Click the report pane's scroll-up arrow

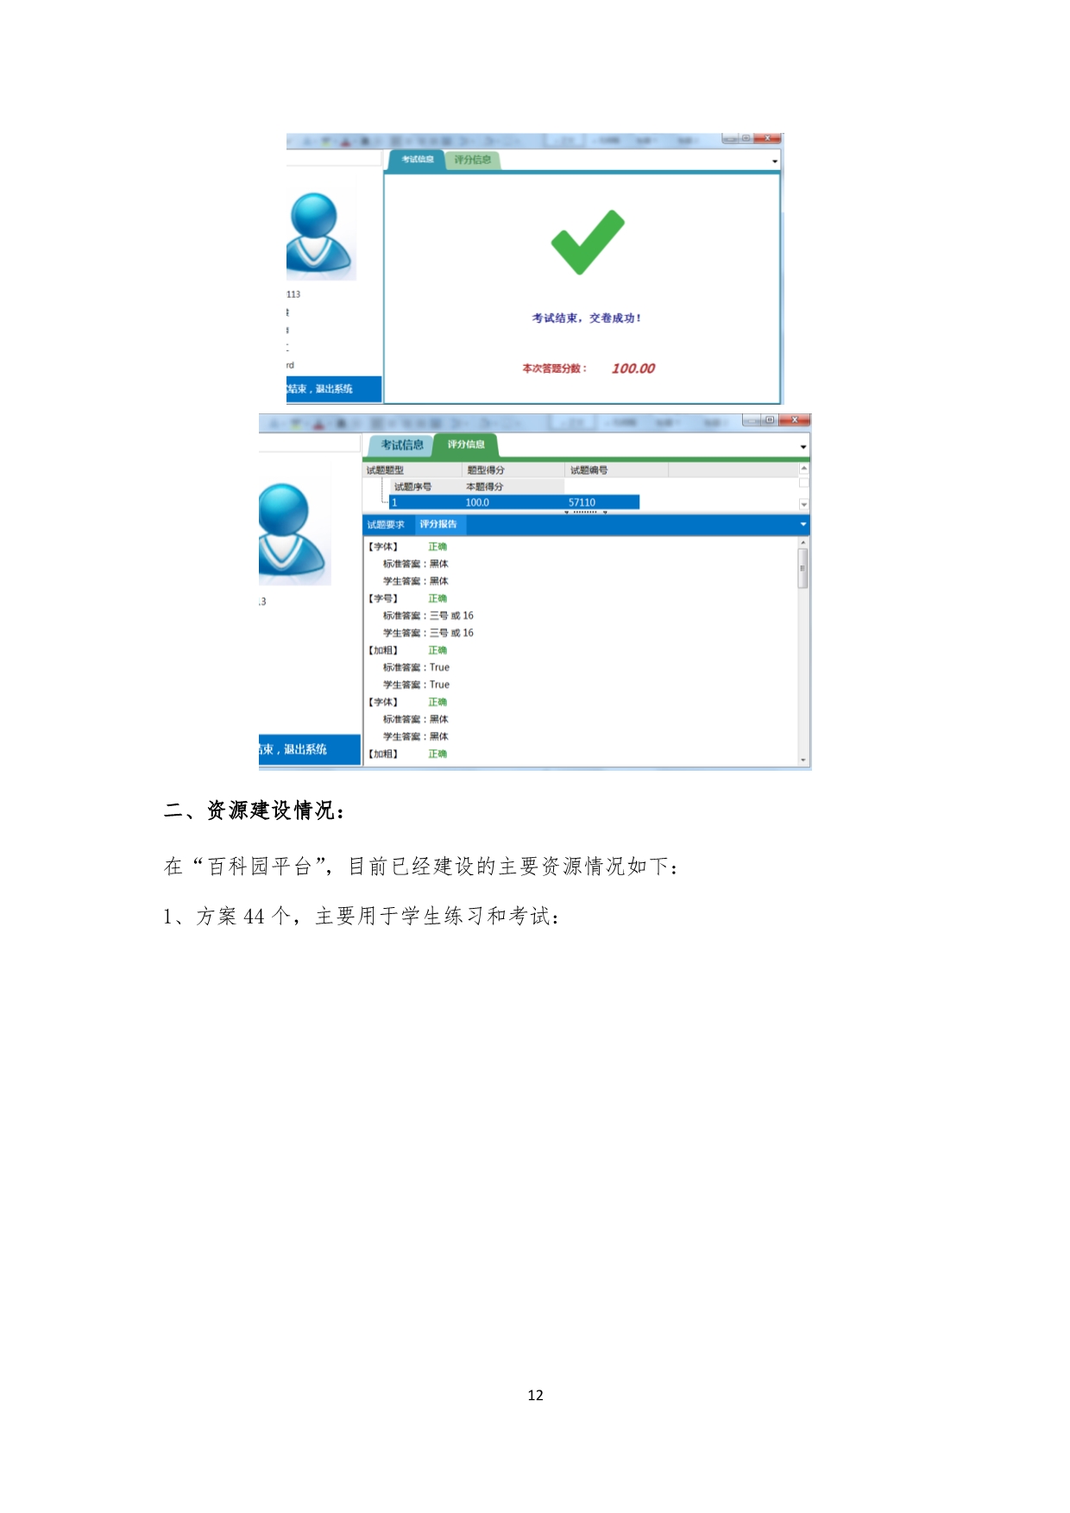803,543
